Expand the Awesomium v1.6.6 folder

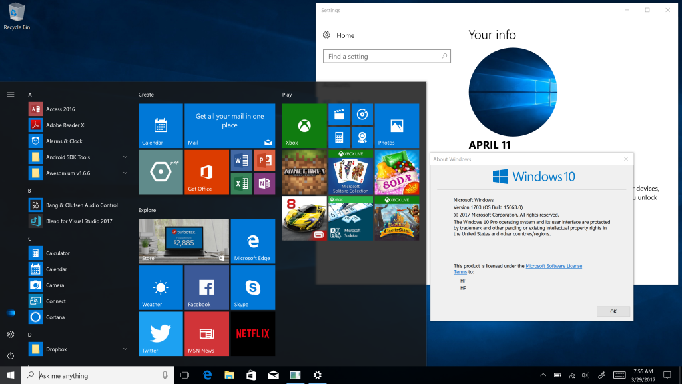click(125, 173)
